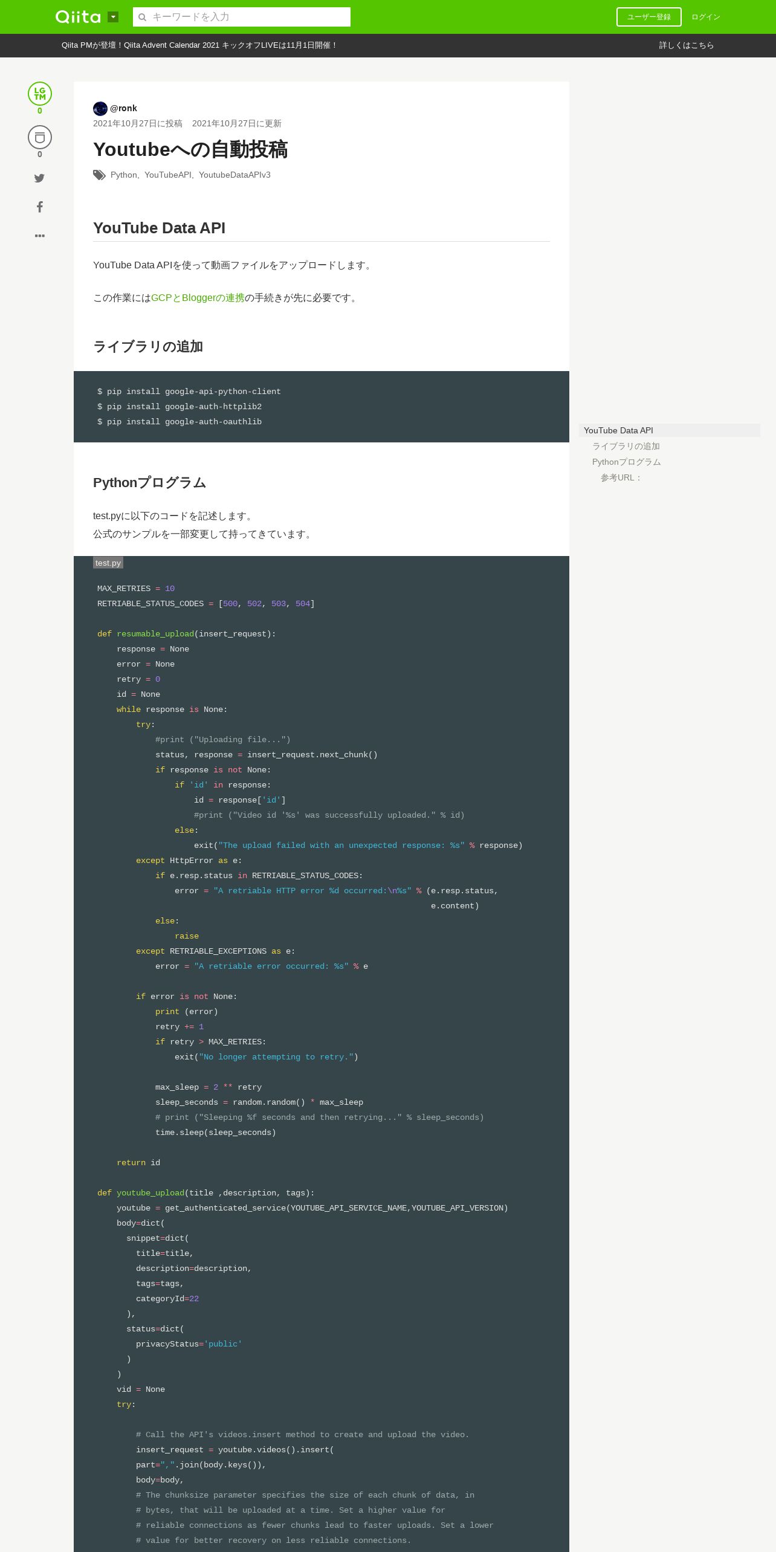Follow the GCPとBloggerの連携 link

point(198,298)
